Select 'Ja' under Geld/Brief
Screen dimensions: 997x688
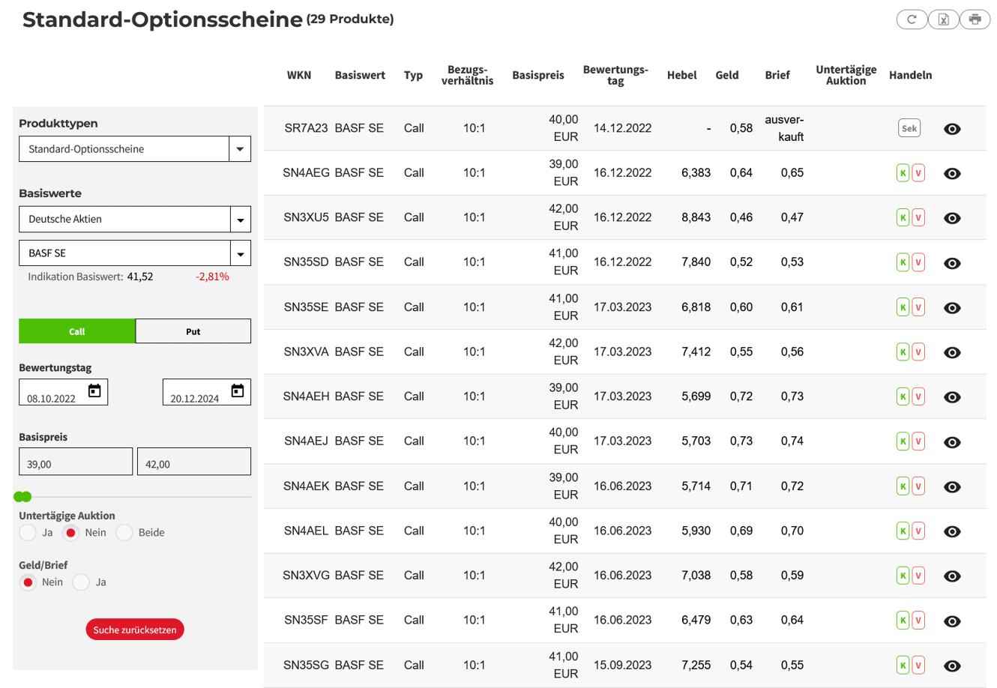81,582
